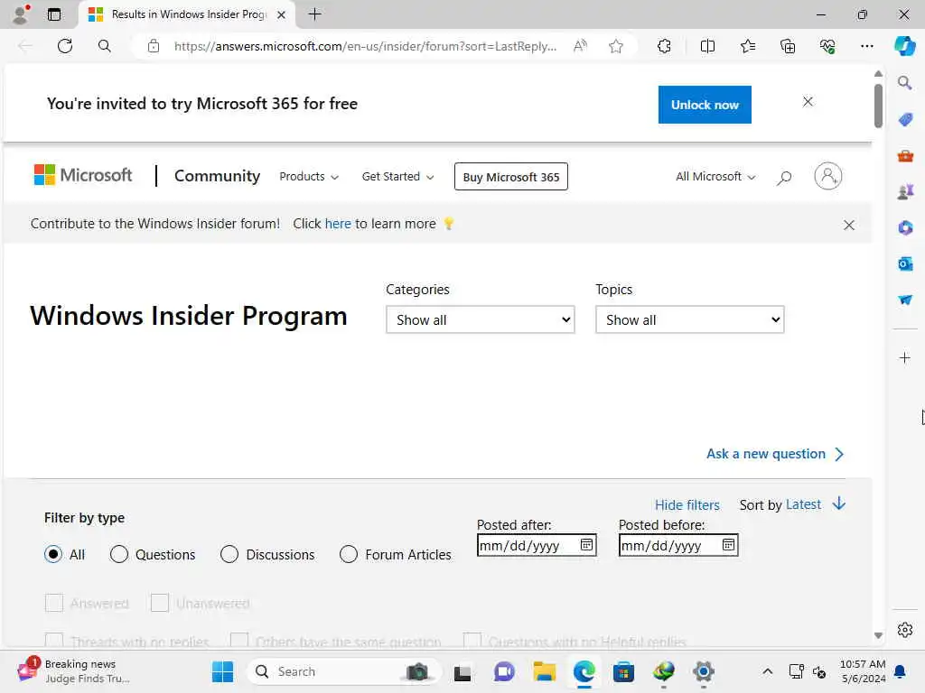Screen dimensions: 925x693
Task: Open the sidebar Microsoft 365 icon
Action: pyautogui.click(x=905, y=227)
